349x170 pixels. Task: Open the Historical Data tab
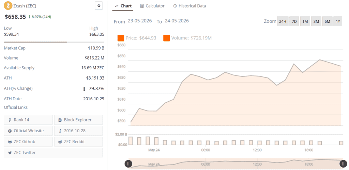(189, 6)
